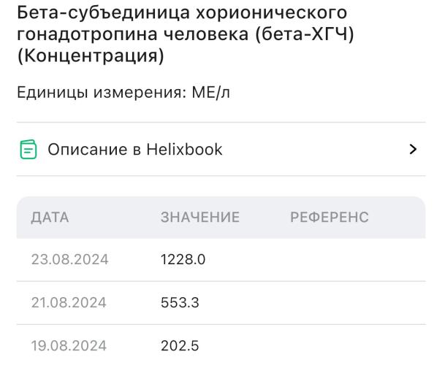Tap the Бета-субъединица test title heading
The width and height of the screenshot is (442, 365).
(x=186, y=34)
